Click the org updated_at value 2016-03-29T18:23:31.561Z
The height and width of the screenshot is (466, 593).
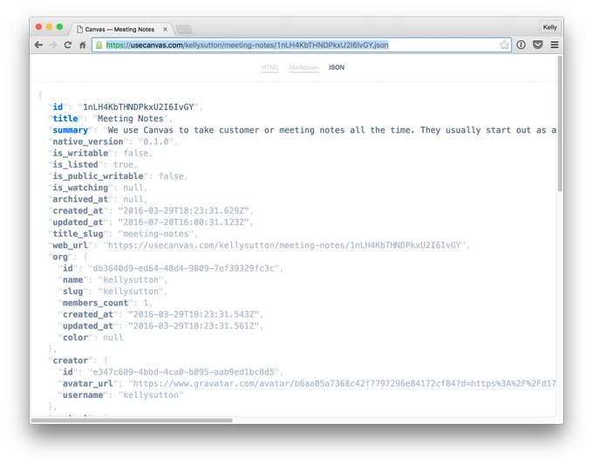(x=194, y=326)
